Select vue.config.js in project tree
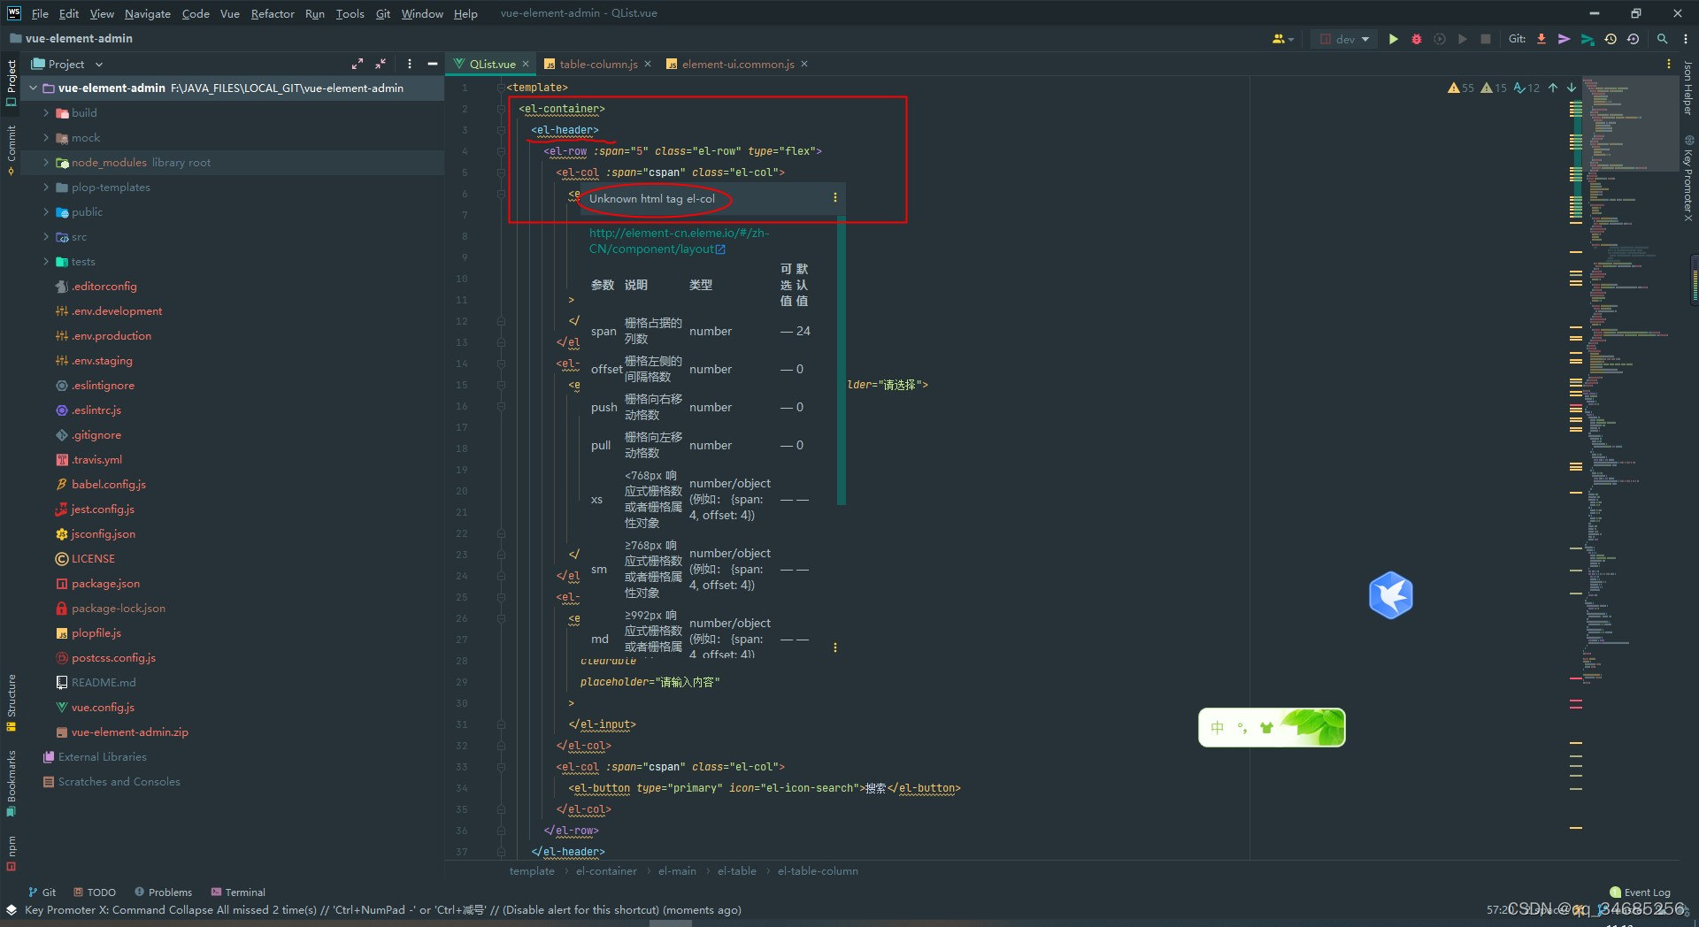 click(x=103, y=708)
